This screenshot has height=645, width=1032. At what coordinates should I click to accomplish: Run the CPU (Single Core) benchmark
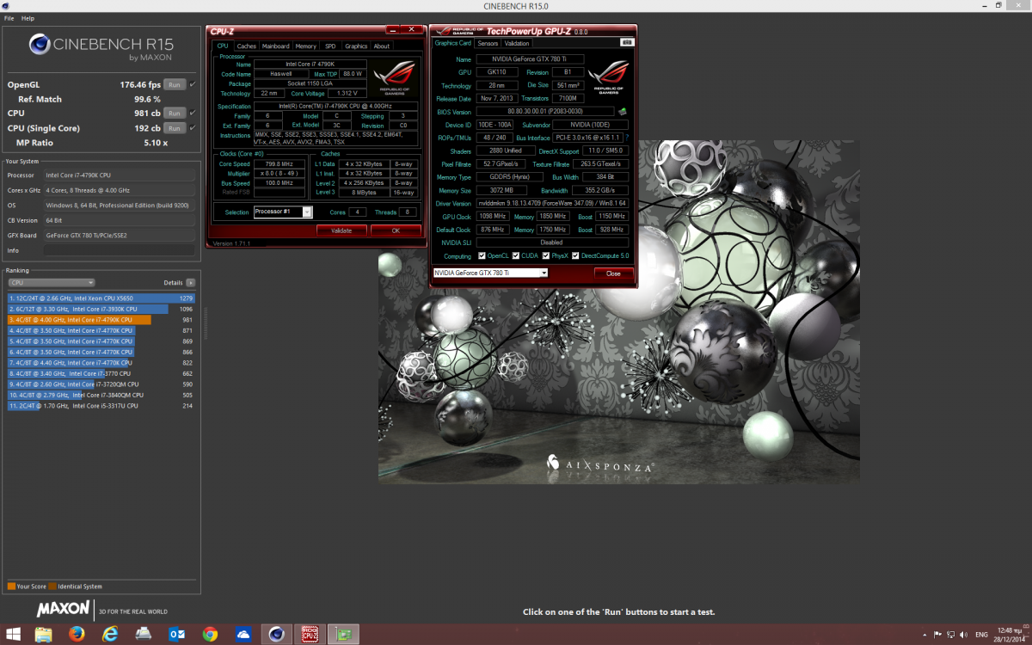[x=175, y=128]
